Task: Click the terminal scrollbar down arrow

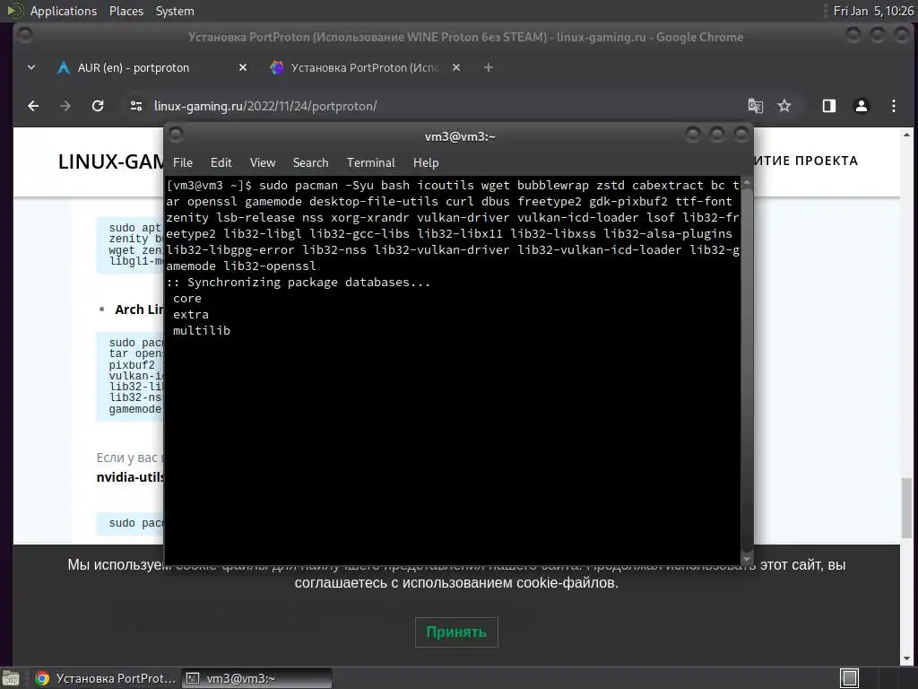Action: (x=747, y=559)
